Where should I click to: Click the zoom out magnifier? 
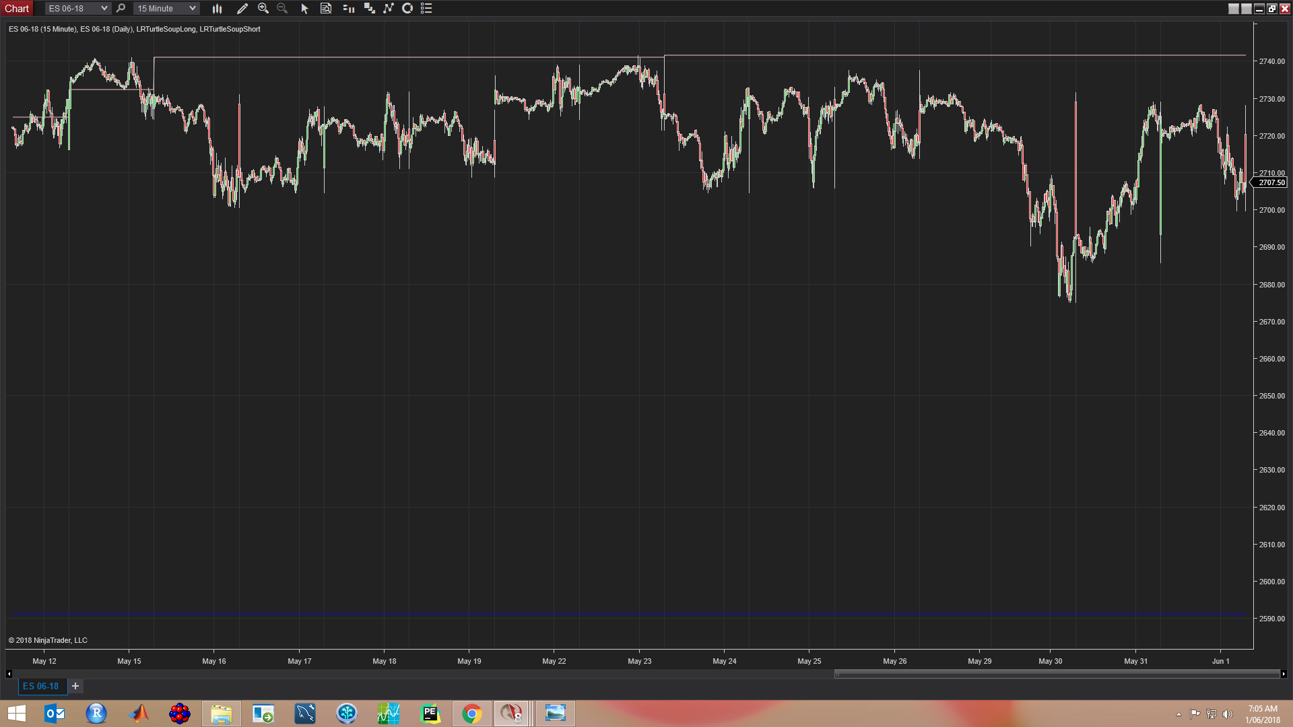pos(282,9)
